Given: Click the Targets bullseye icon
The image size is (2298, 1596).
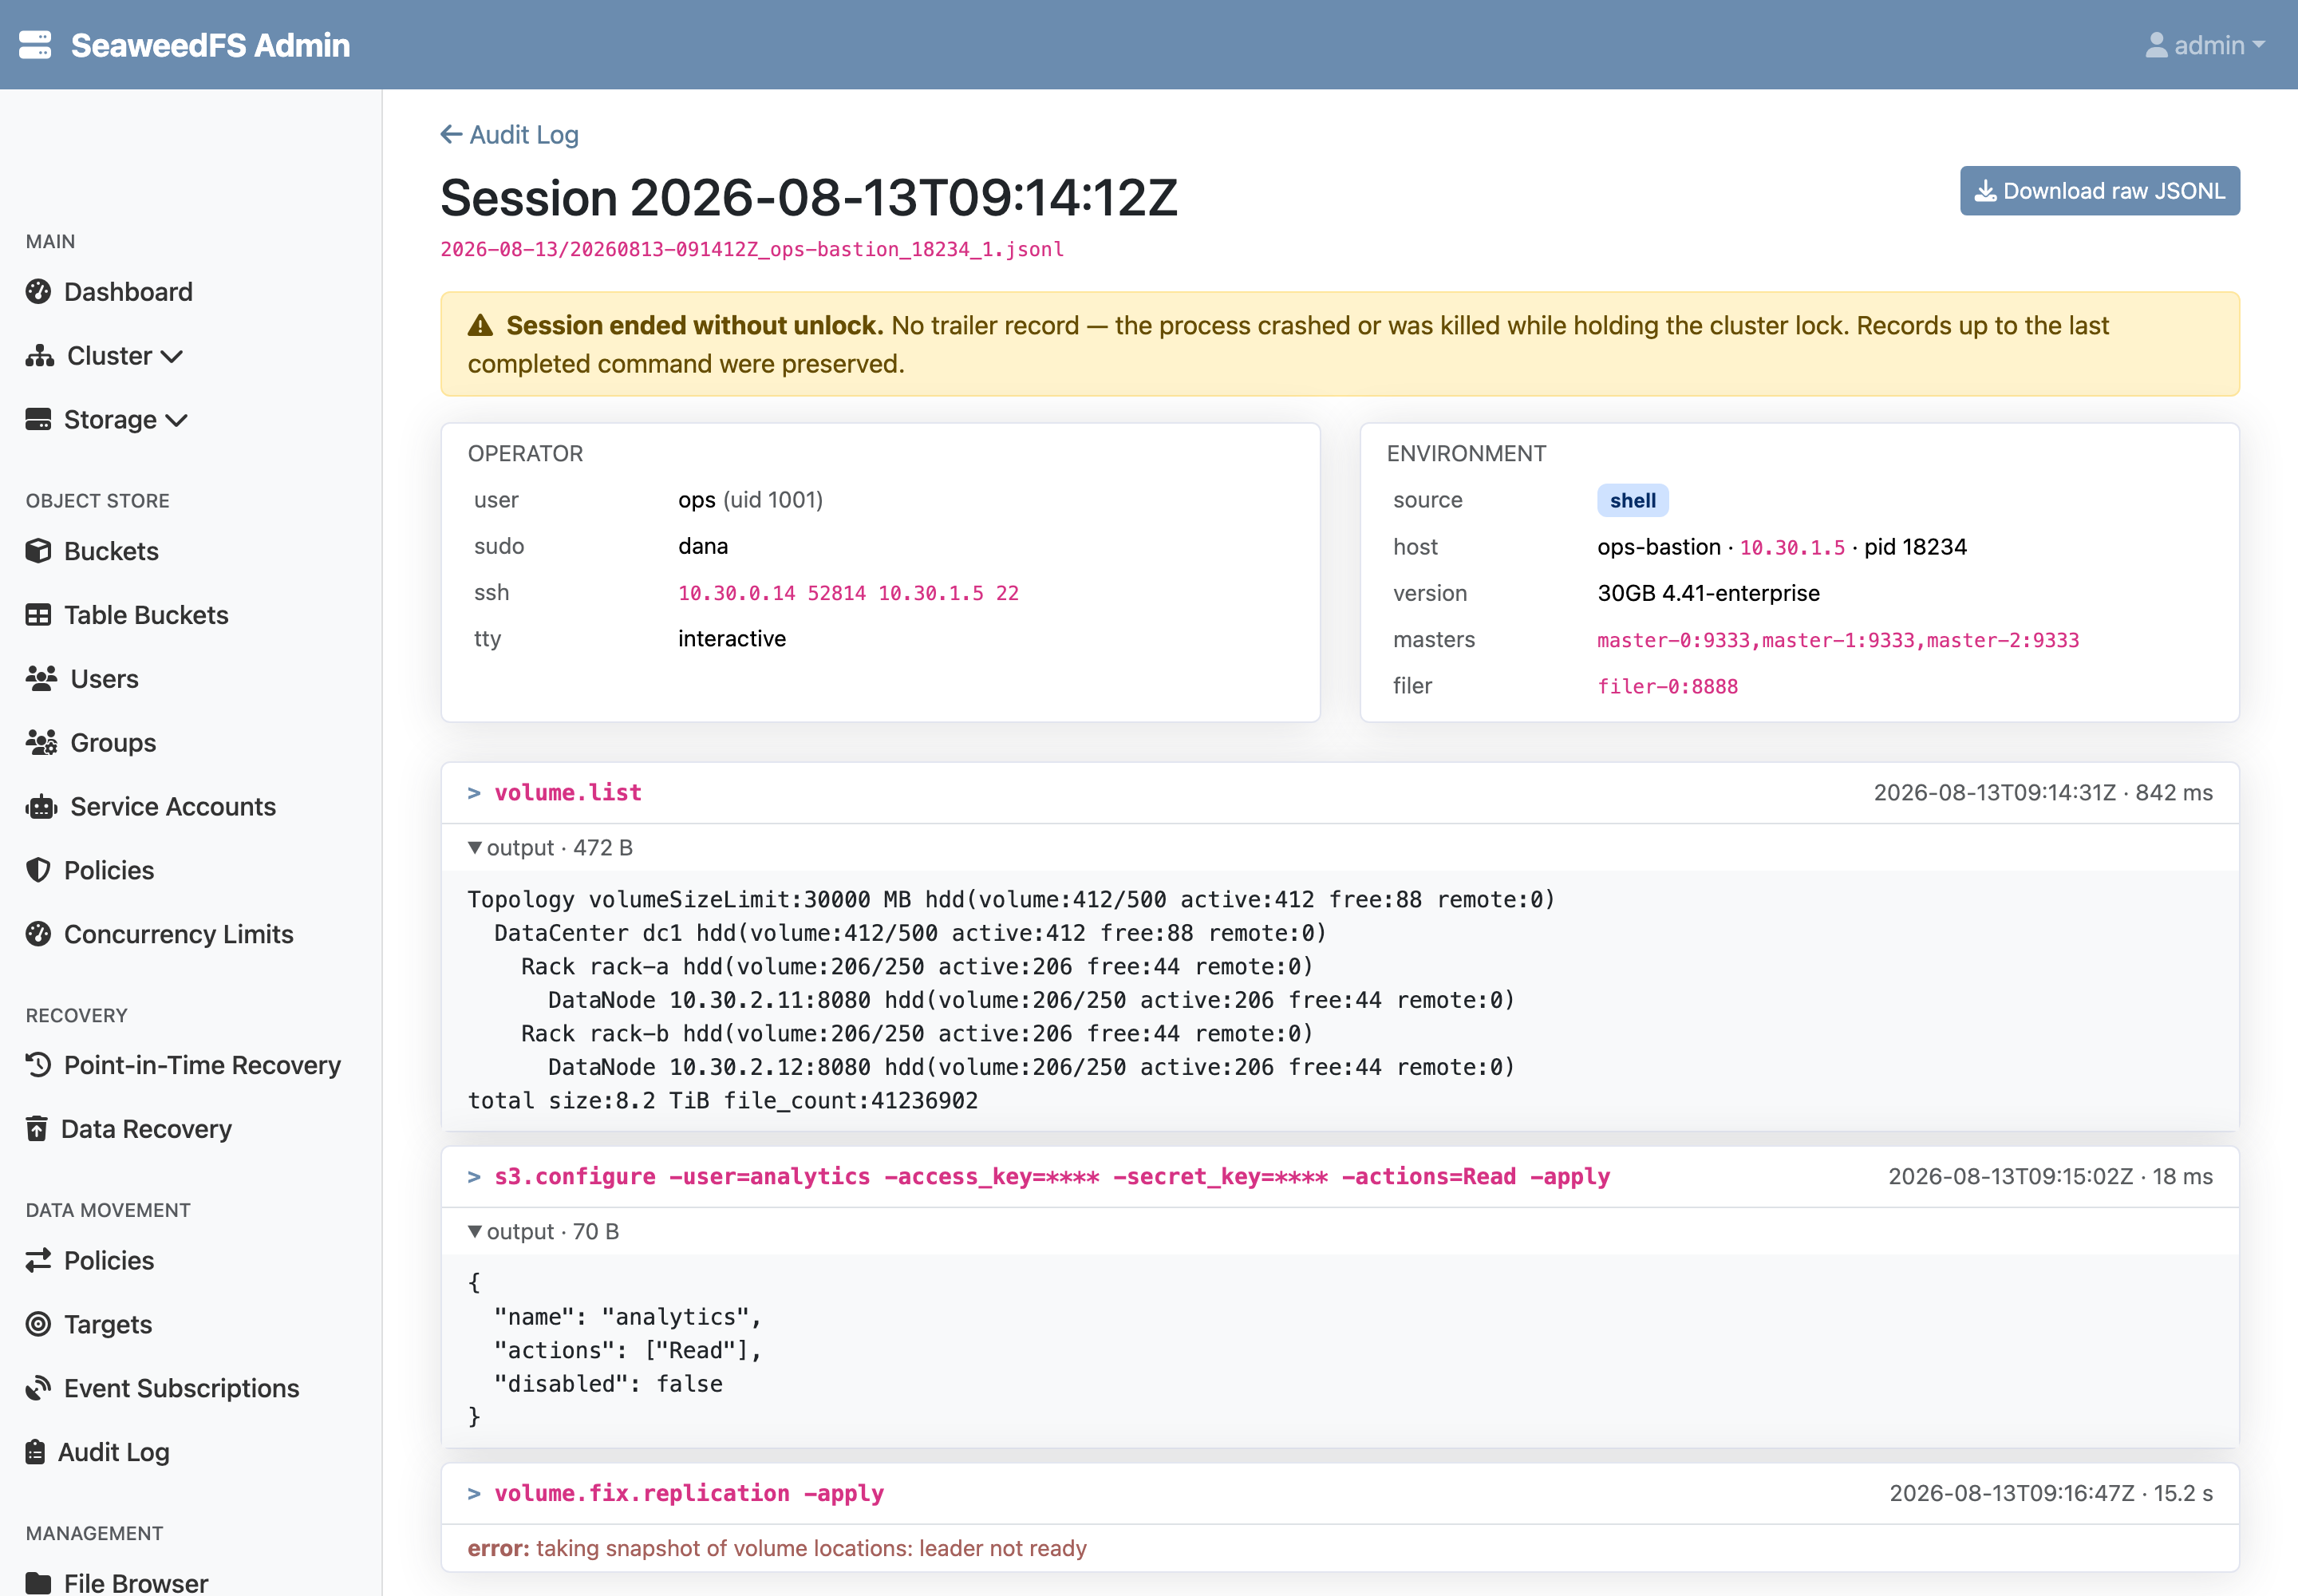Looking at the screenshot, I should point(38,1325).
